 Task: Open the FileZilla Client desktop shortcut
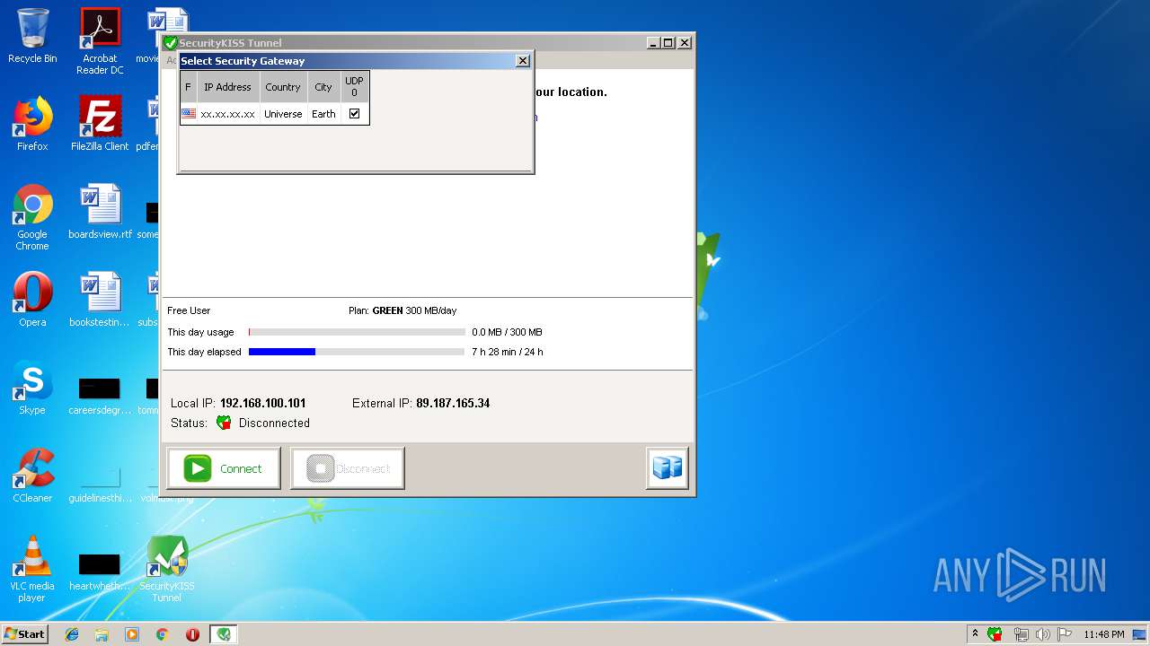click(100, 124)
